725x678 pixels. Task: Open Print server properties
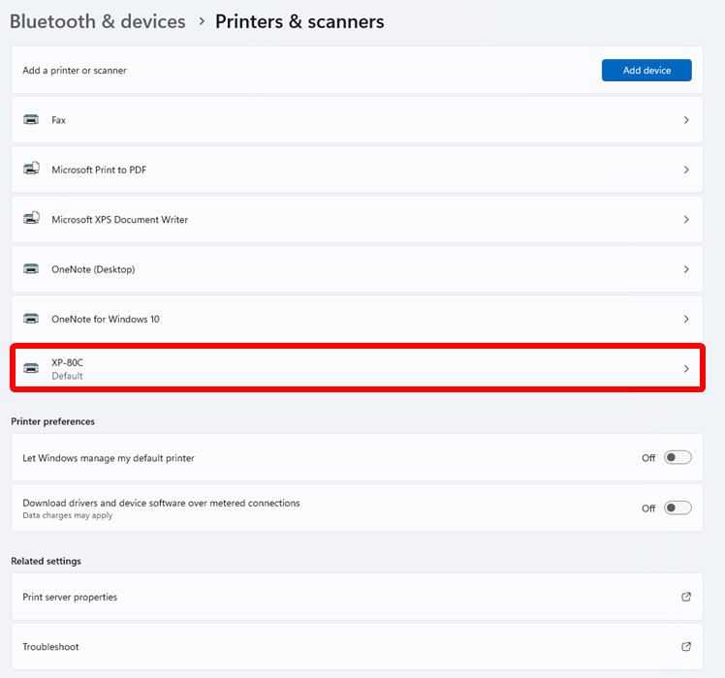pyautogui.click(x=357, y=597)
